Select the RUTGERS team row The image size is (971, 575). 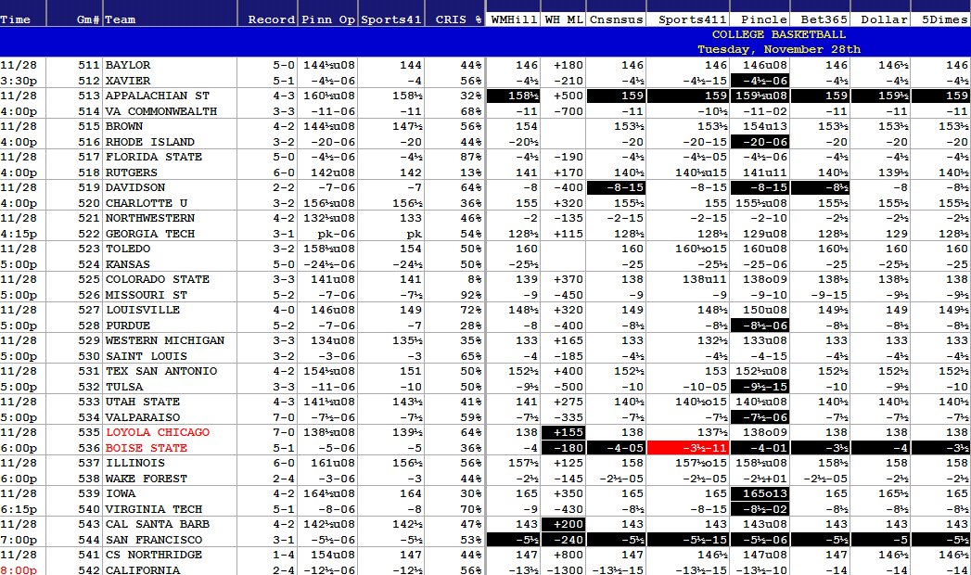click(486, 172)
